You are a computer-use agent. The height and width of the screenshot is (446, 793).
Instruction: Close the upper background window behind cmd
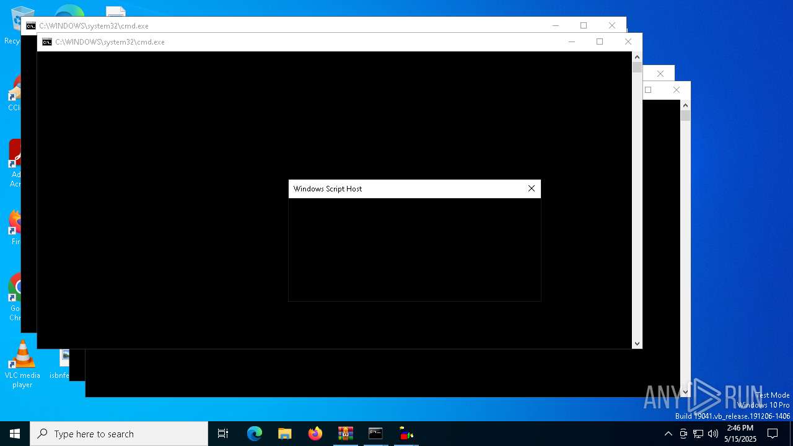pyautogui.click(x=660, y=74)
